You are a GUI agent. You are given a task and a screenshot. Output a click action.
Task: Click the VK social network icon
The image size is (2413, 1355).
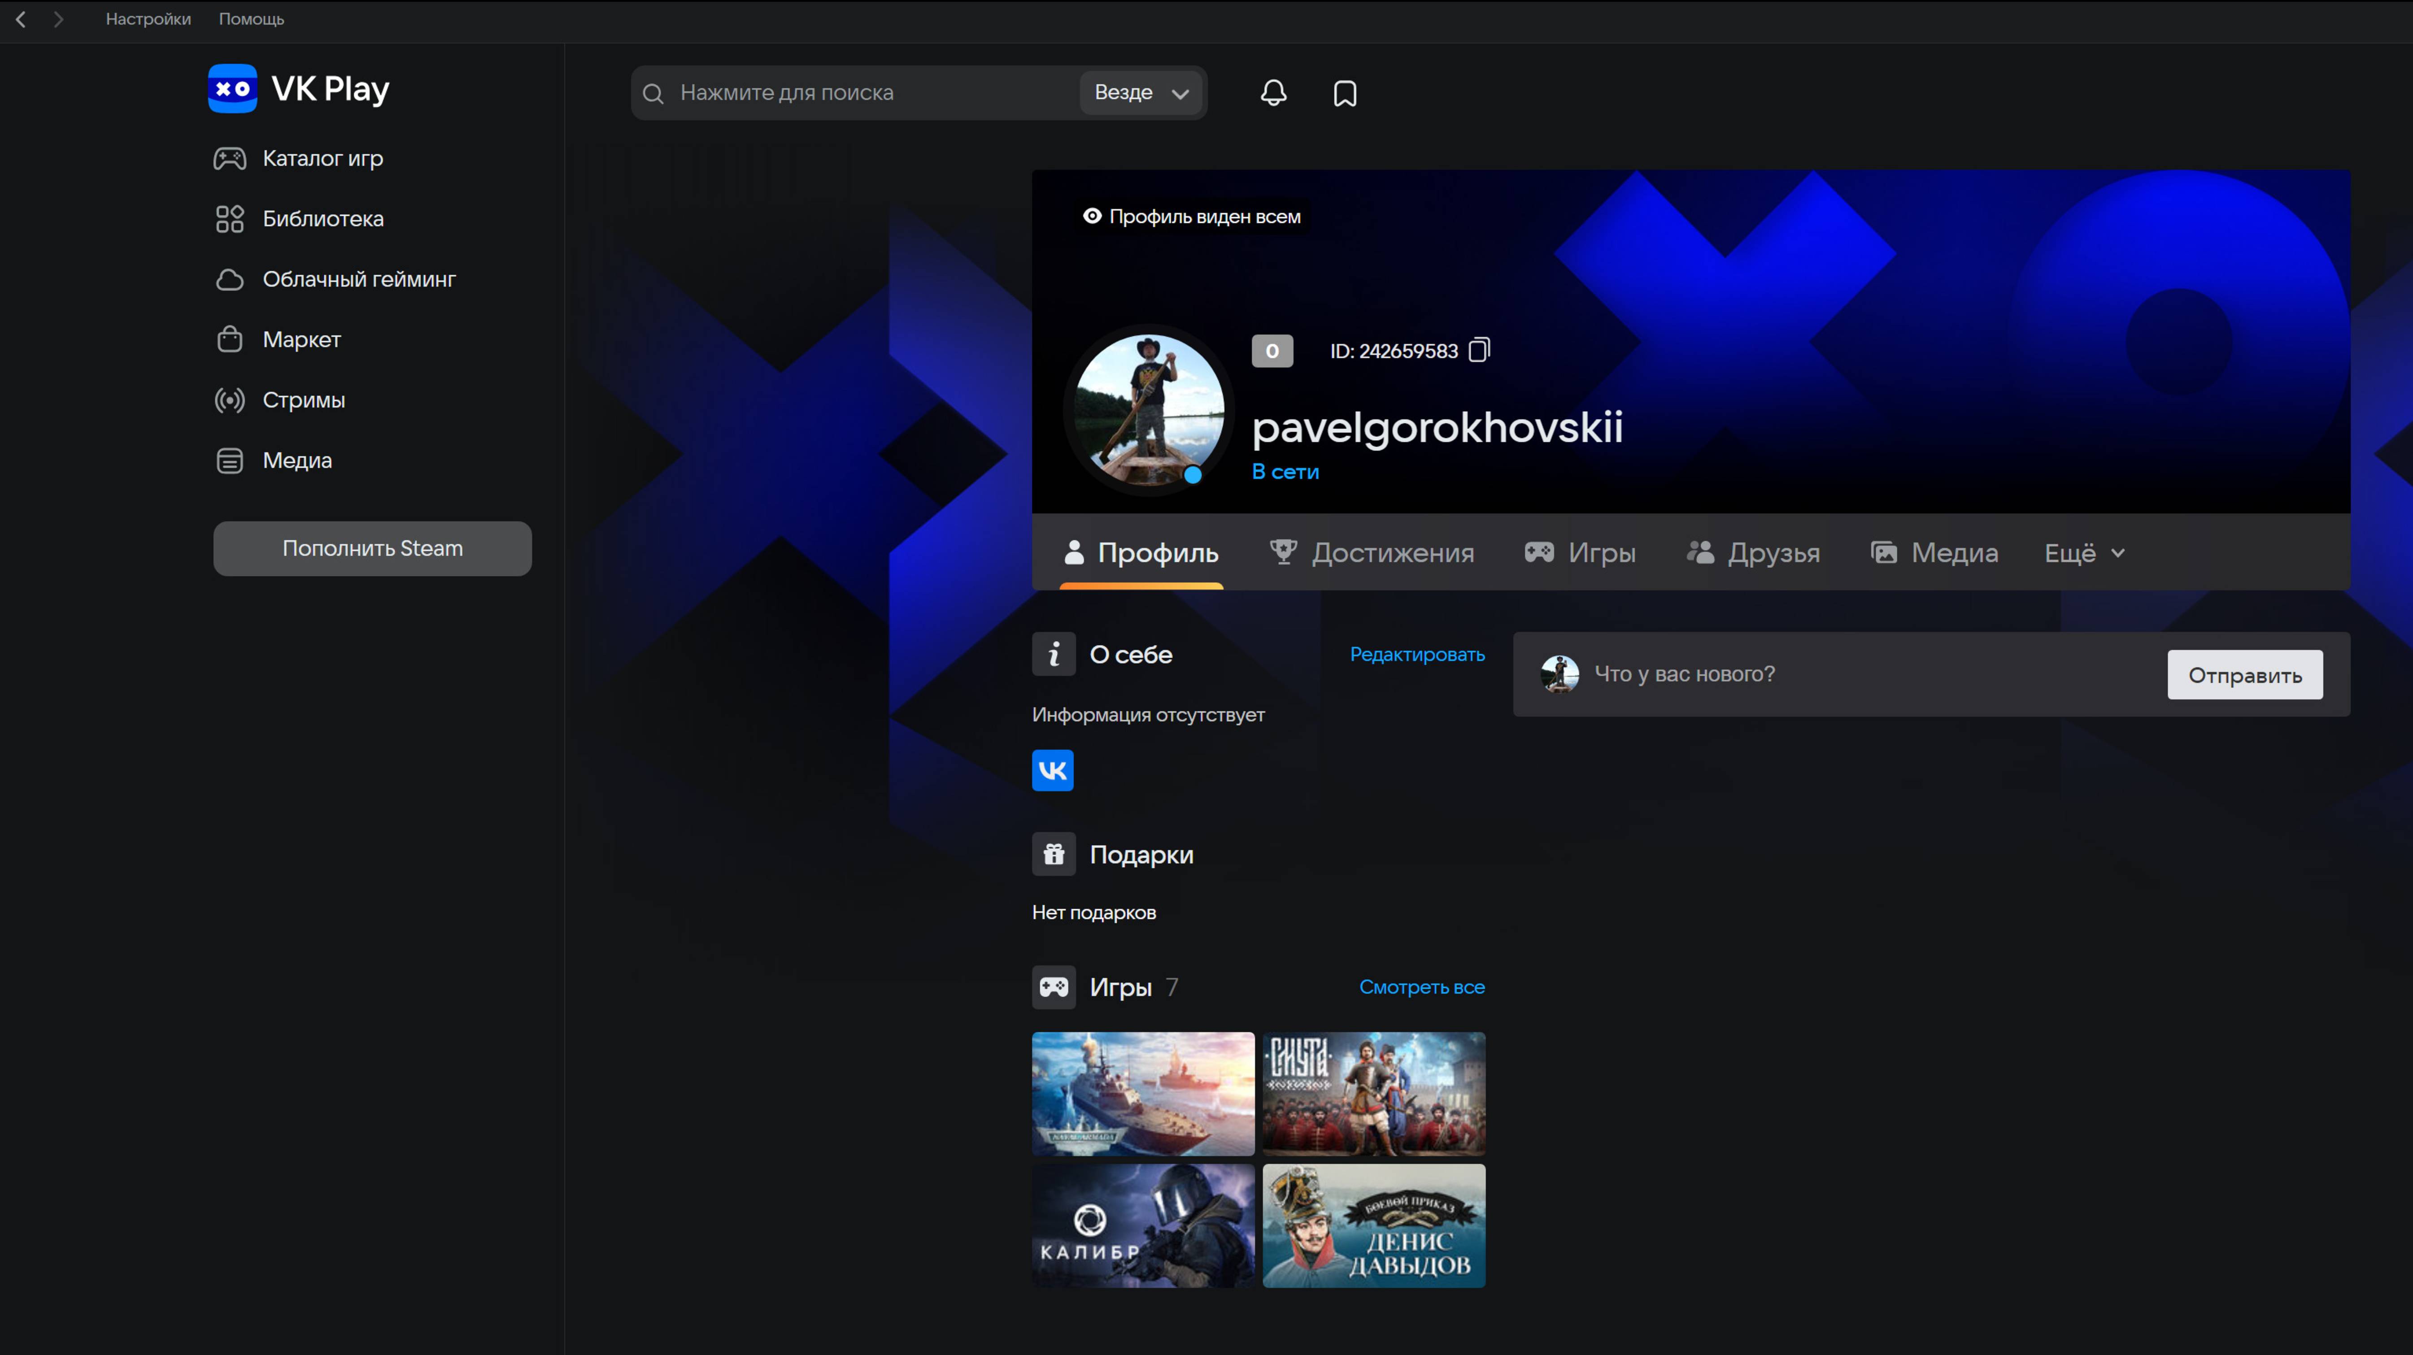tap(1052, 771)
